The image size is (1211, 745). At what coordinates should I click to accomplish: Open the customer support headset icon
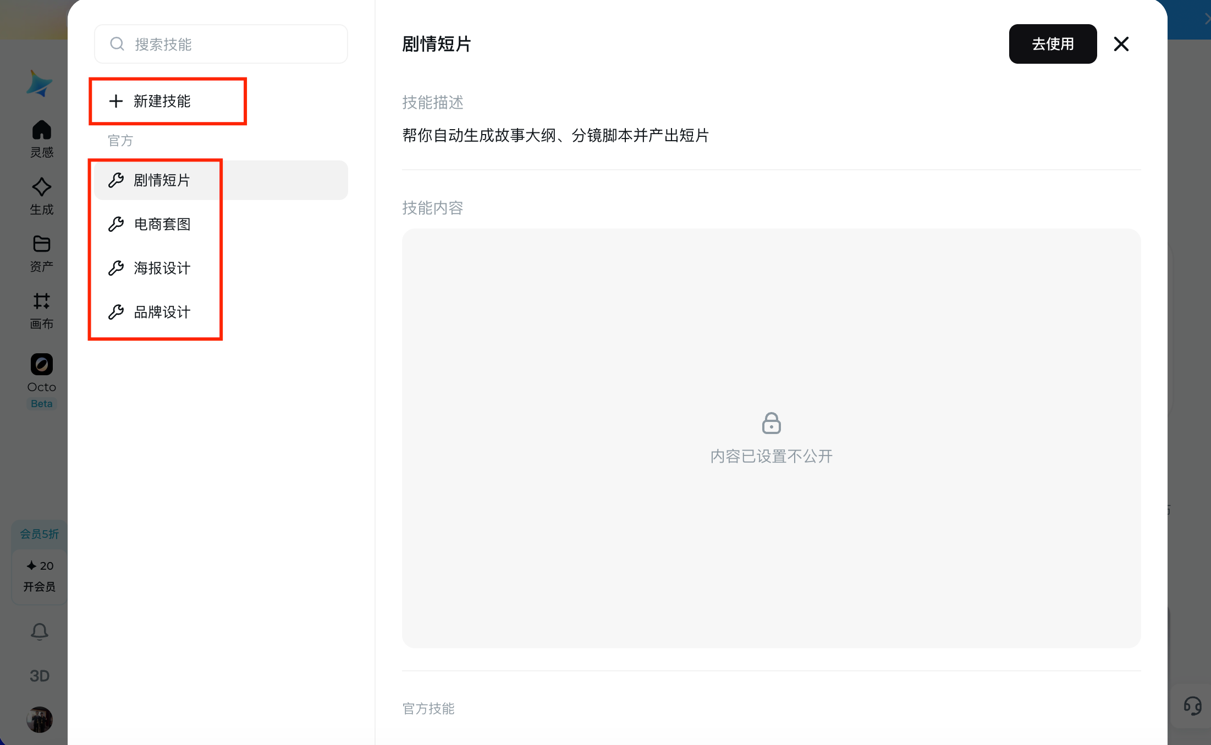point(1192,705)
